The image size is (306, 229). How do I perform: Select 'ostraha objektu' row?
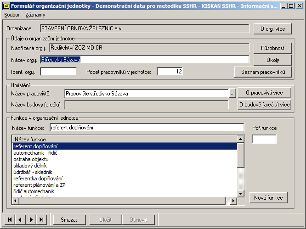[x=125, y=159]
